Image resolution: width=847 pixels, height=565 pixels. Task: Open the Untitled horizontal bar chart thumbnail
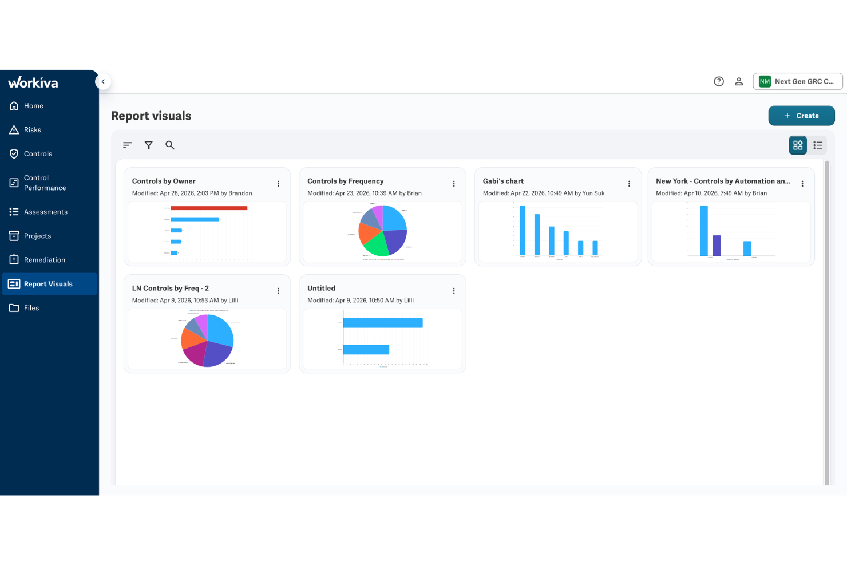(382, 339)
